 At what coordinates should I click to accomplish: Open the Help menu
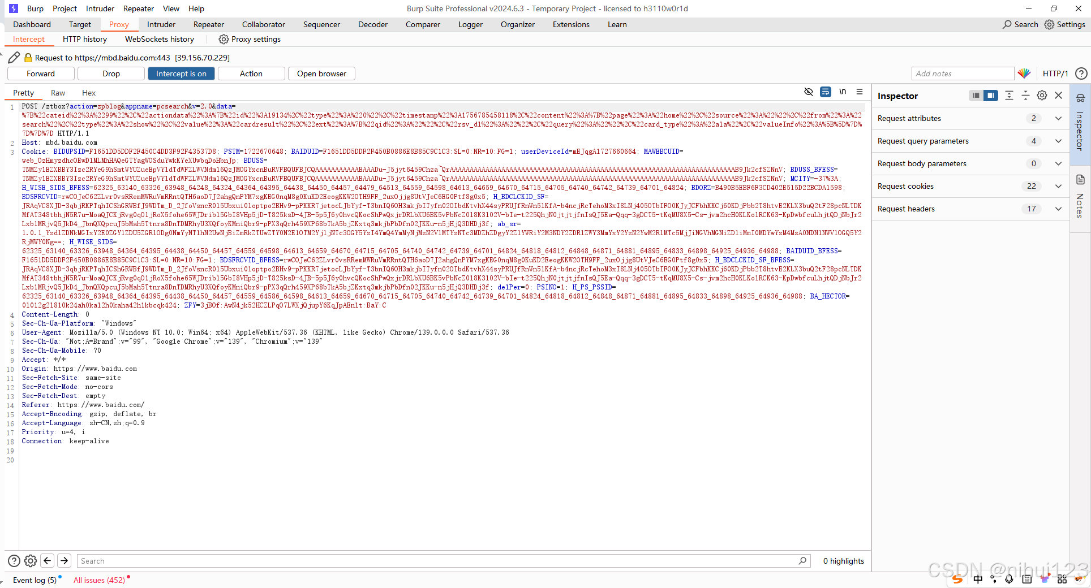click(196, 8)
